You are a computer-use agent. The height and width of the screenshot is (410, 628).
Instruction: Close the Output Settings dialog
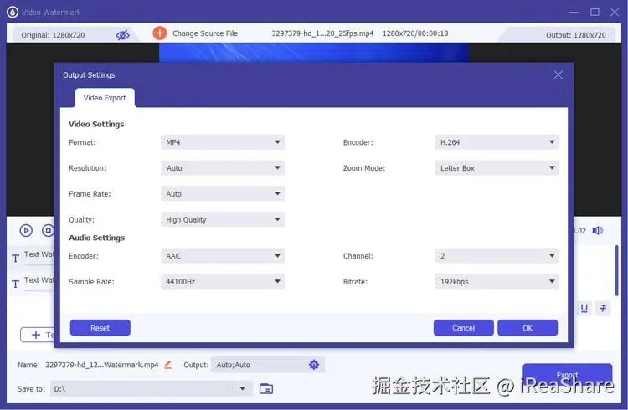pyautogui.click(x=558, y=74)
